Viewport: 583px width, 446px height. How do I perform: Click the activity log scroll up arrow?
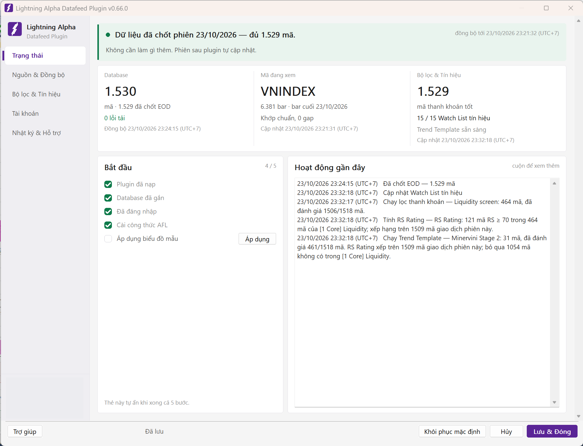[555, 183]
